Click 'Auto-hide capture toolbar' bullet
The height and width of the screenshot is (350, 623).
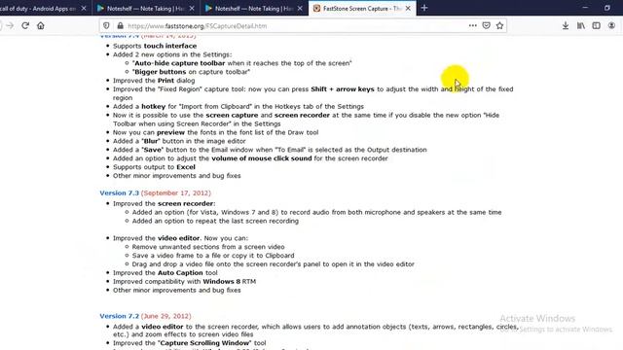tap(242, 63)
